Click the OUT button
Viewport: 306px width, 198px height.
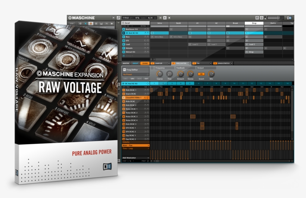click(x=146, y=78)
